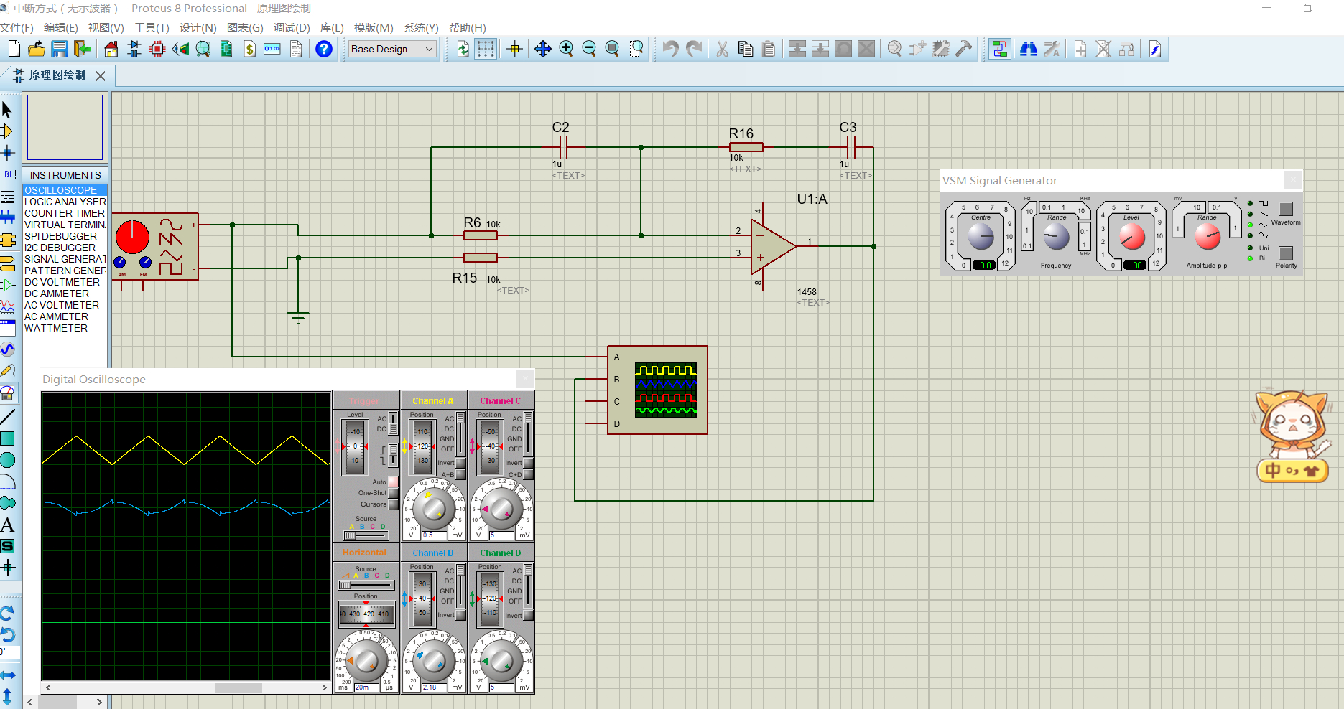This screenshot has width=1344, height=709.
Task: Enable the One-Shot trigger button
Action: point(393,494)
